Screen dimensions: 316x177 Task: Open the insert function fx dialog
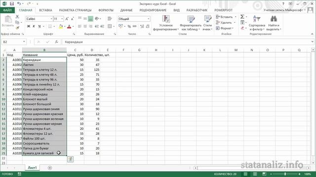click(x=56, y=42)
